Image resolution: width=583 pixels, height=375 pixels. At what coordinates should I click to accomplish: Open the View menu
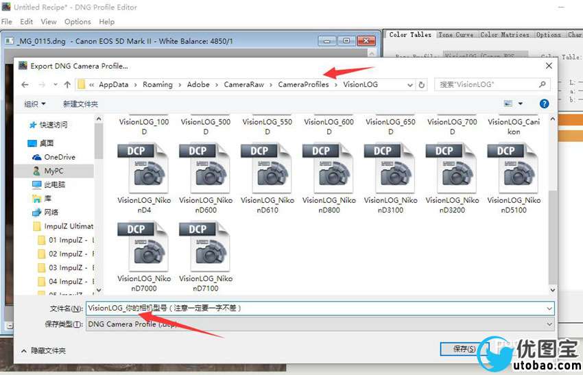[x=49, y=22]
